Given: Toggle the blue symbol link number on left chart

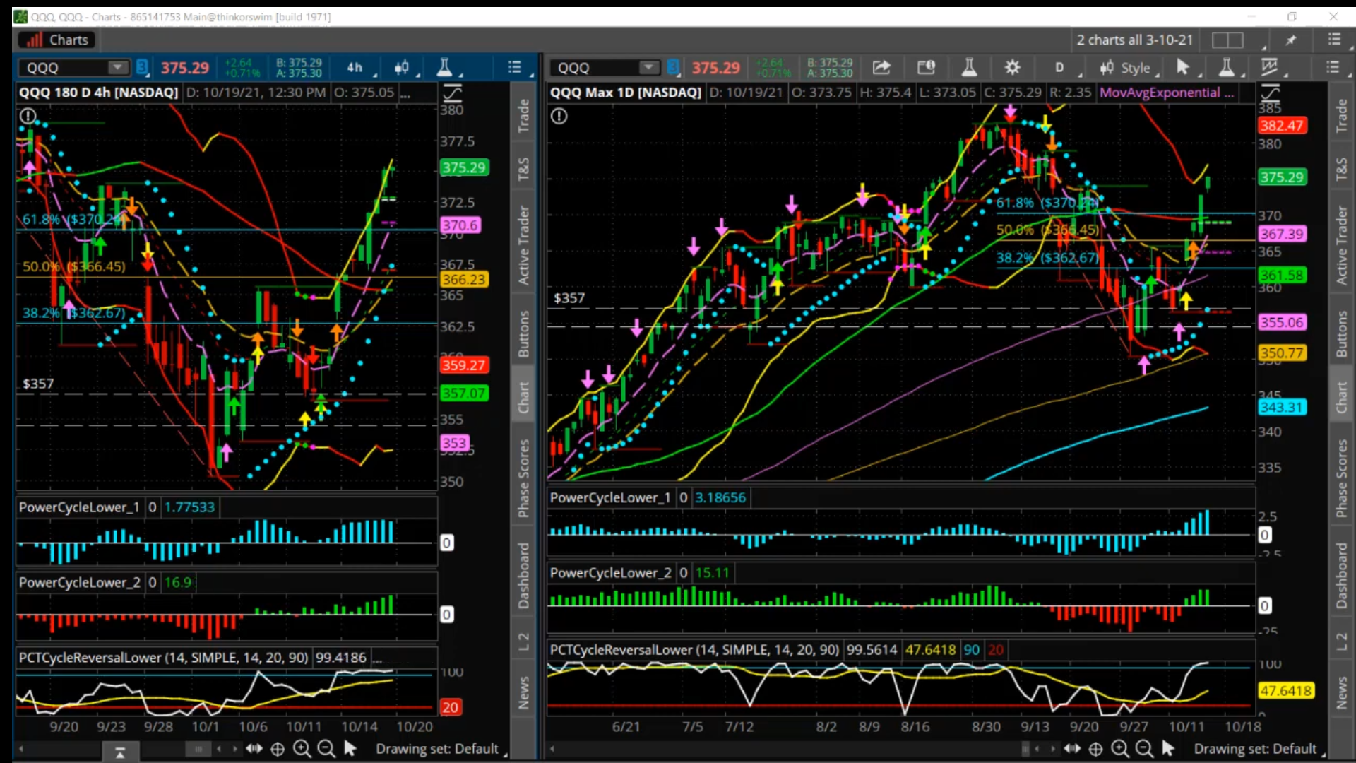Looking at the screenshot, I should point(142,68).
